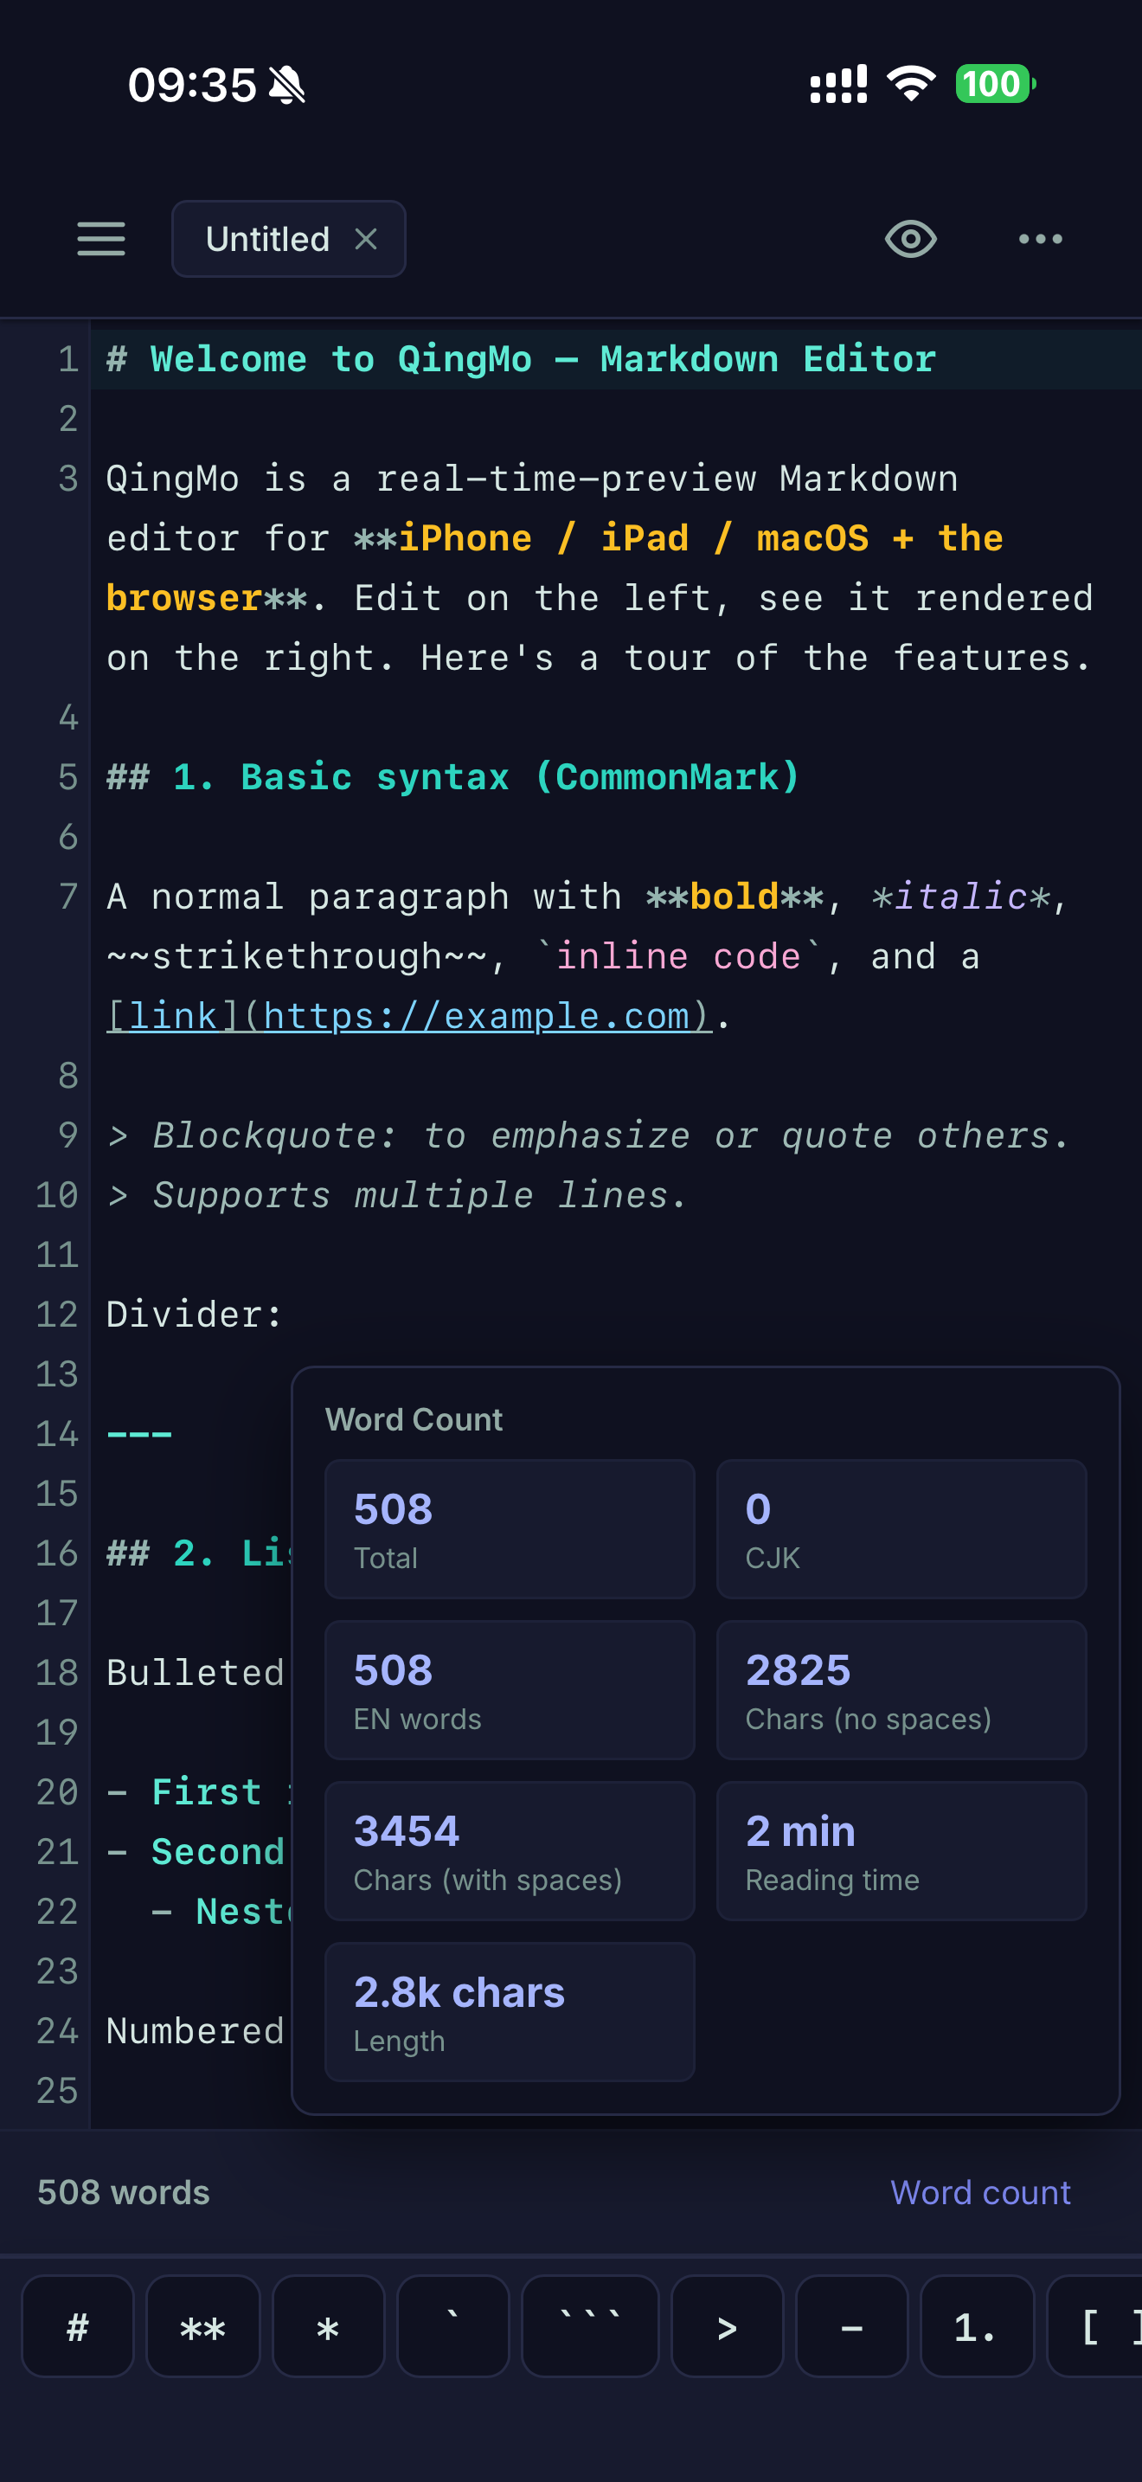Image resolution: width=1142 pixels, height=2482 pixels.
Task: Insert heading with the # key
Action: pyautogui.click(x=78, y=2326)
